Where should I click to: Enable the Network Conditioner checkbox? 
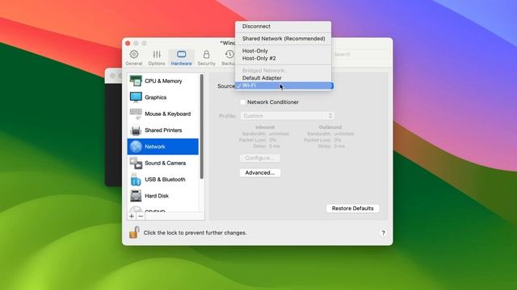click(x=243, y=102)
